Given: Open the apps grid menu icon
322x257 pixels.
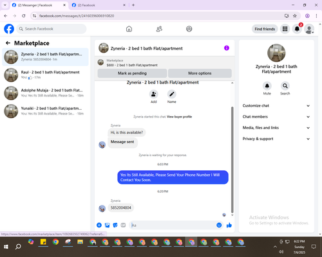Looking at the screenshot, I should coord(285,29).
